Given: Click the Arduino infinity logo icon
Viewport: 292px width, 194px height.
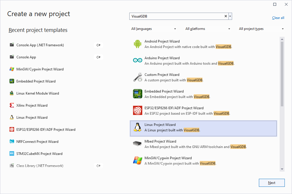Looking at the screenshot, I should (137, 60).
